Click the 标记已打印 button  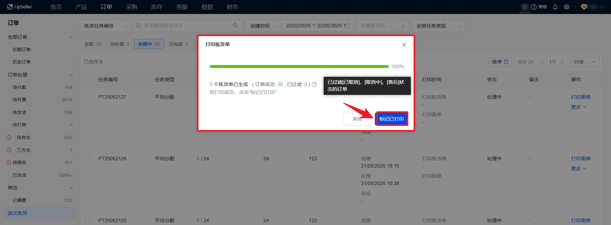(x=391, y=119)
